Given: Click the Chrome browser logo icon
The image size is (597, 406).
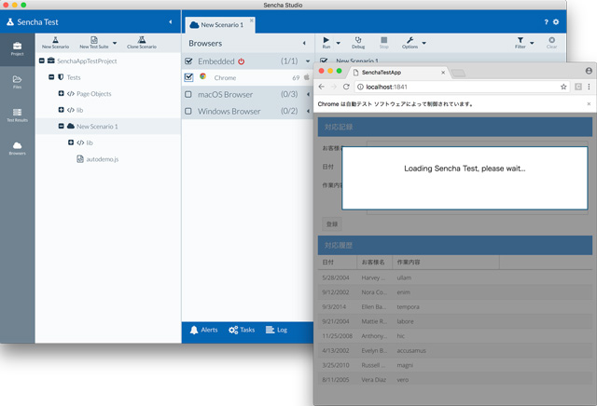Looking at the screenshot, I should pos(203,76).
